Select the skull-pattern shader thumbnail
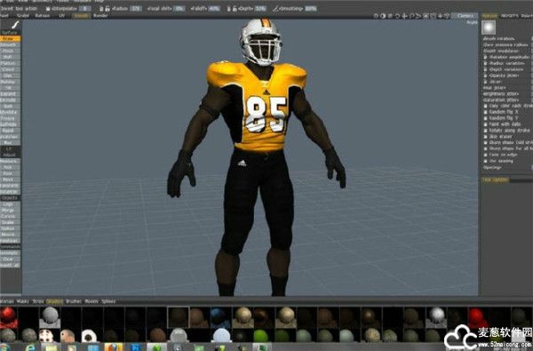 tap(46, 336)
